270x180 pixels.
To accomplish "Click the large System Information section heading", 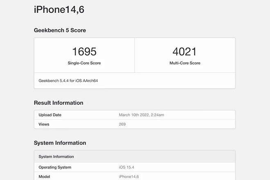I will [x=60, y=143].
